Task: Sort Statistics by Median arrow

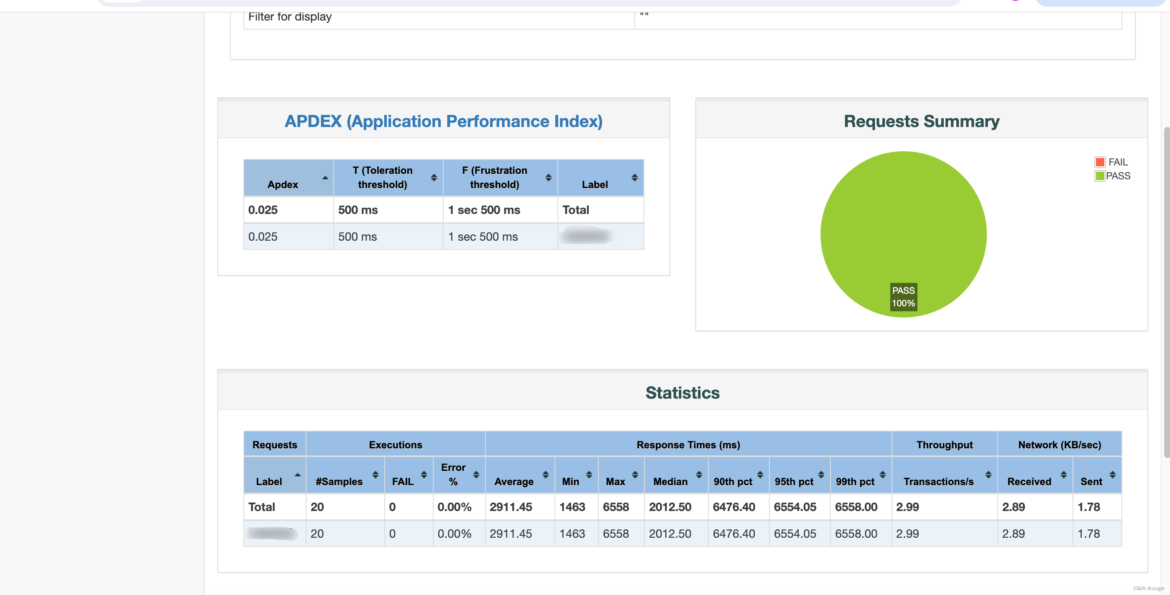Action: (699, 475)
